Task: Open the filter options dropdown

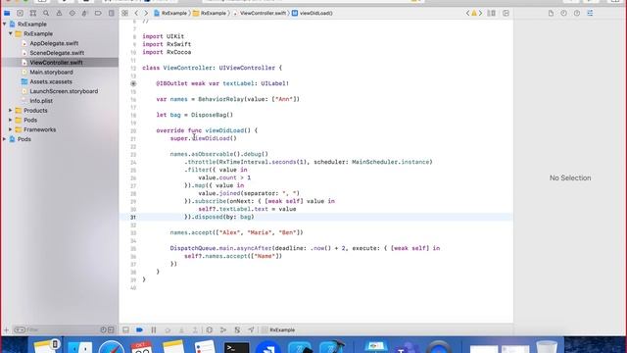Action: click(20, 329)
